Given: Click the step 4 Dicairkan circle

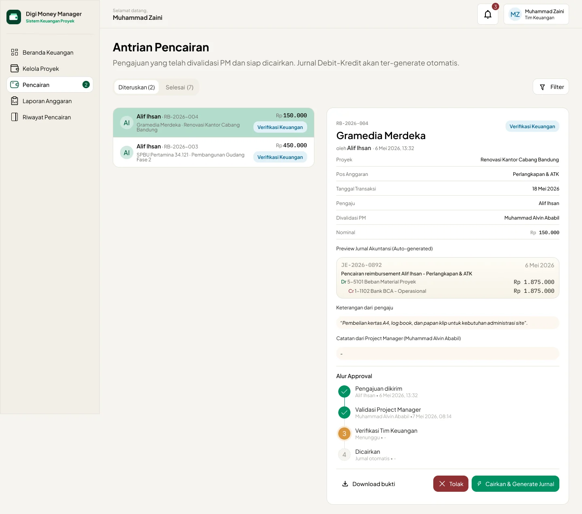Looking at the screenshot, I should click(x=344, y=455).
